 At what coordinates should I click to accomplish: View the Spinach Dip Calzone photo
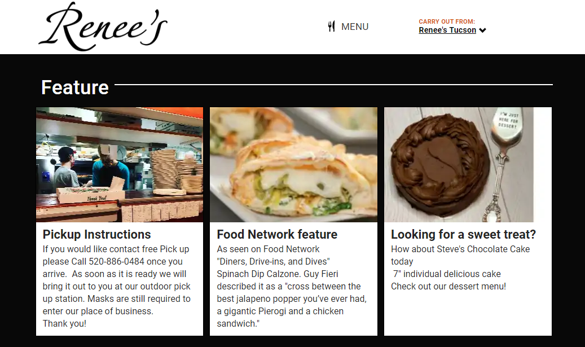coord(293,165)
